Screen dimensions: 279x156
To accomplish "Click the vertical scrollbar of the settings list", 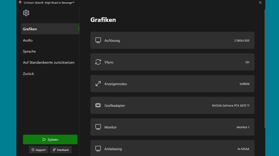I will [x=265, y=69].
